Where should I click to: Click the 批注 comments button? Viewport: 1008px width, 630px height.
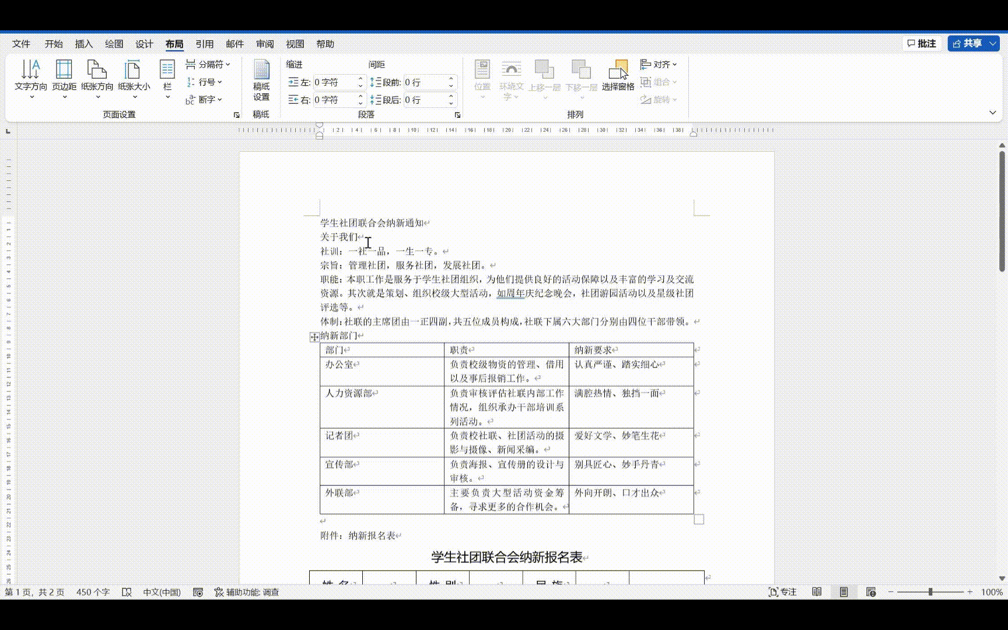922,44
